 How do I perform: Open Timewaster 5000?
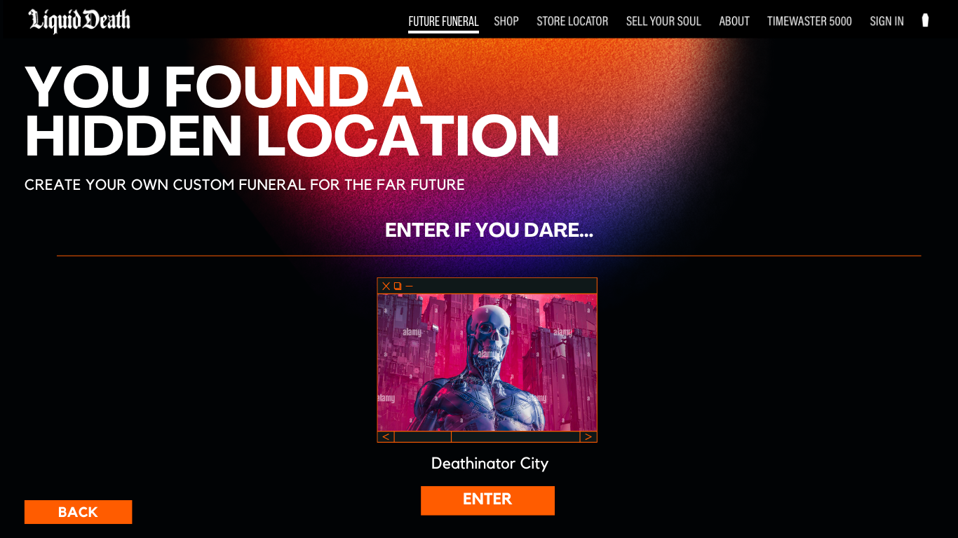point(809,21)
